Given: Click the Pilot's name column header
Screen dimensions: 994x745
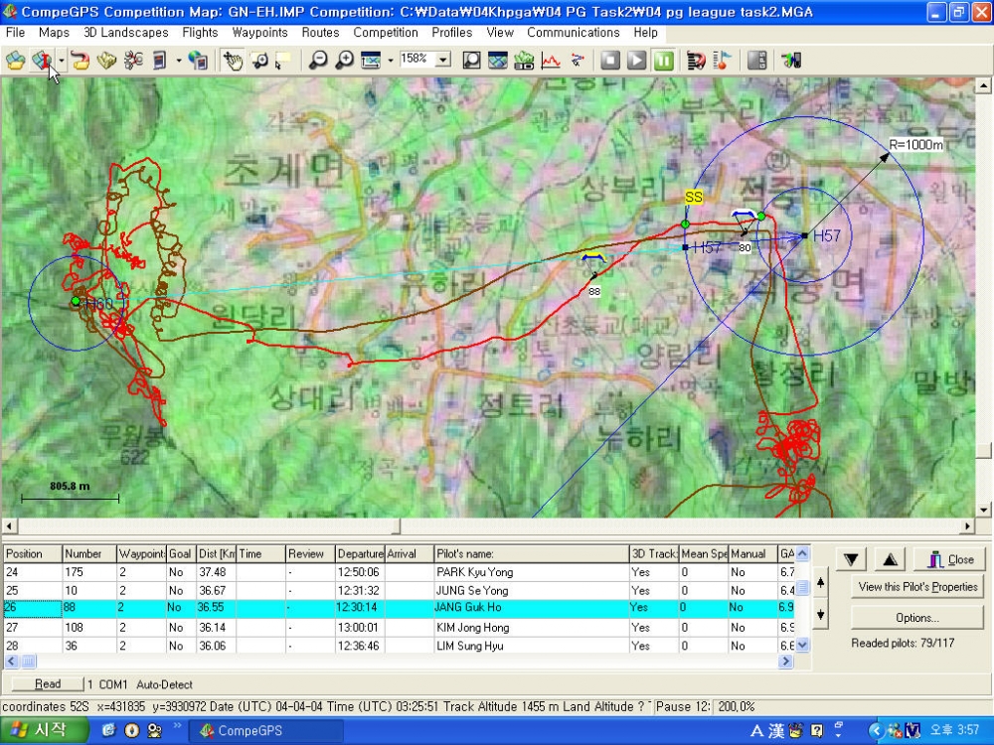Looking at the screenshot, I should click(531, 553).
